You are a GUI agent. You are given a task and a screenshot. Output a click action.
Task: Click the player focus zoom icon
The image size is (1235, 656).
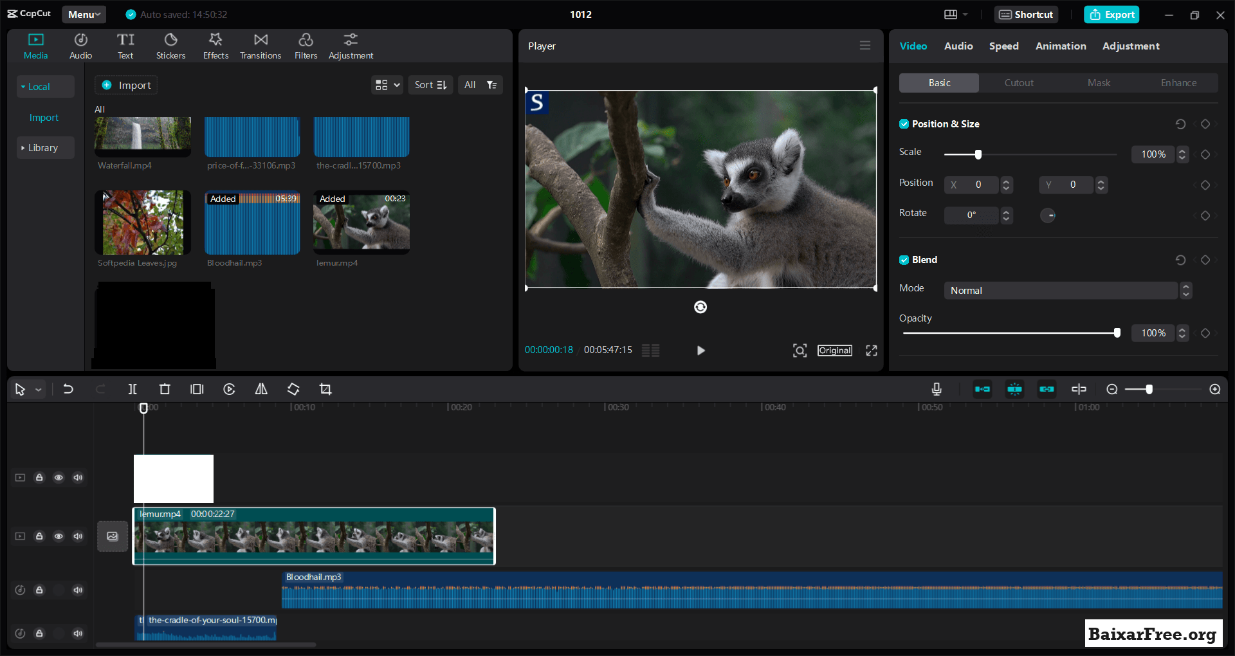(x=800, y=351)
